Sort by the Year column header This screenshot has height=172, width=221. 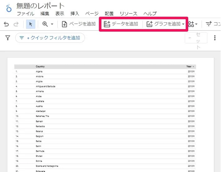[x=190, y=66]
